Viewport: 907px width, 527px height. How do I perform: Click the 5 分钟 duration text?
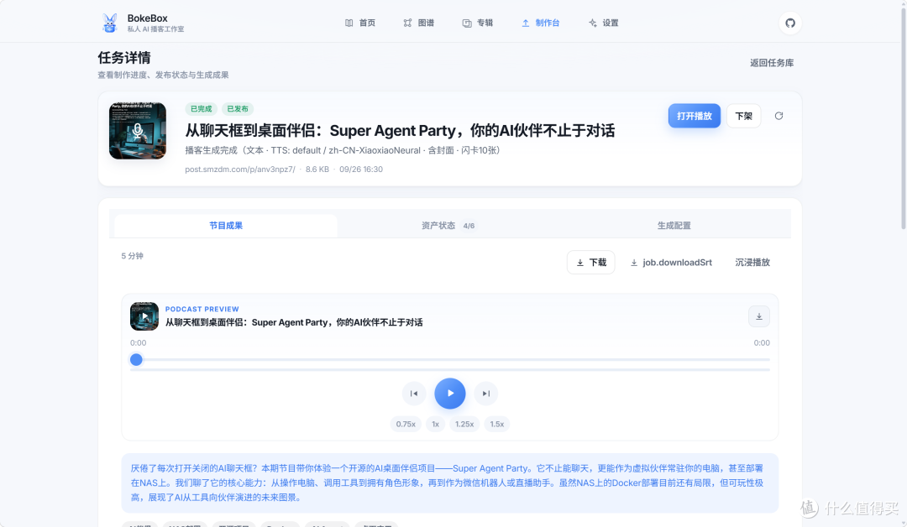[x=132, y=256]
